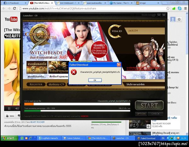Click the red error icon in dialog
The width and height of the screenshot is (189, 147).
click(74, 72)
